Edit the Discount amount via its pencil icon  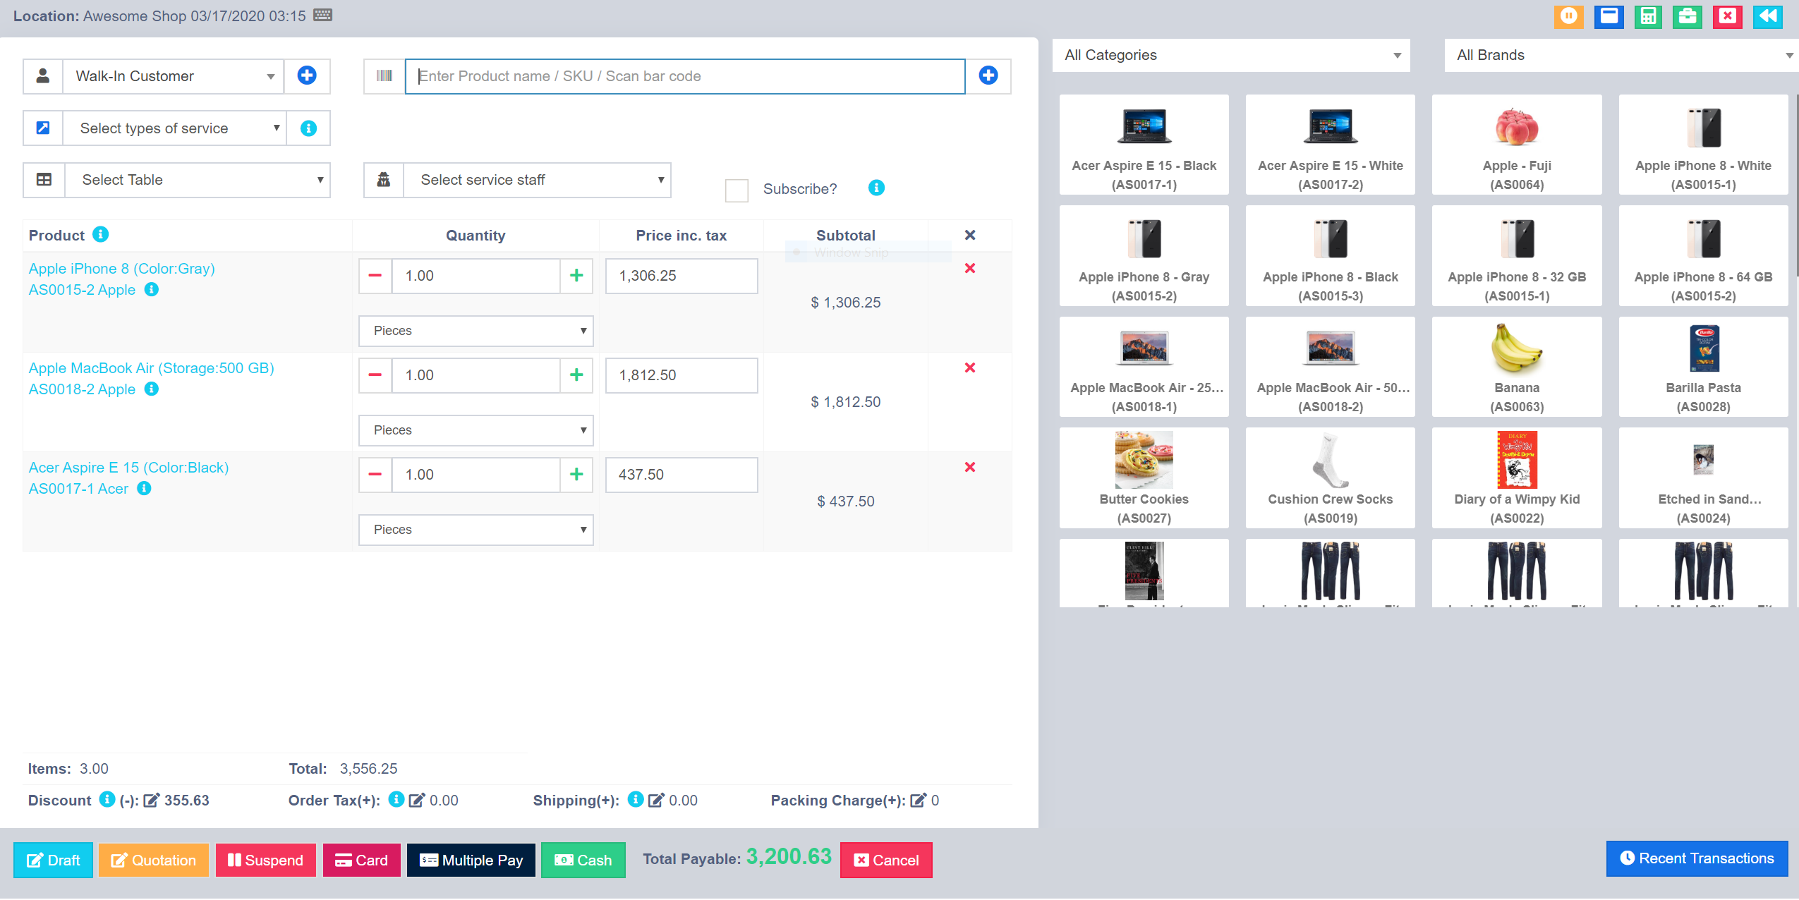(152, 800)
